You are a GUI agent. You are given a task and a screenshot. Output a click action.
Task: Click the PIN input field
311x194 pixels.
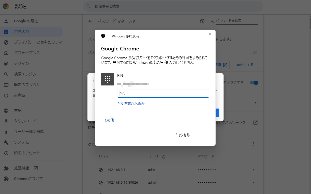(163, 93)
